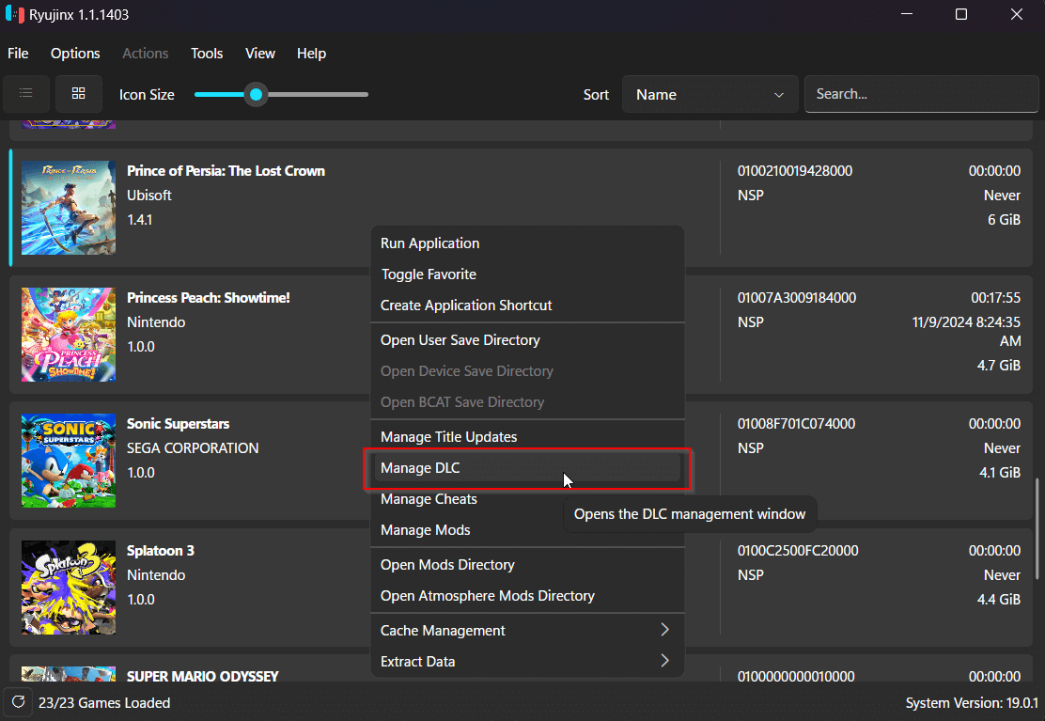Click the vertical scrollbar of games list
This screenshot has height=721, width=1045.
(x=1037, y=527)
